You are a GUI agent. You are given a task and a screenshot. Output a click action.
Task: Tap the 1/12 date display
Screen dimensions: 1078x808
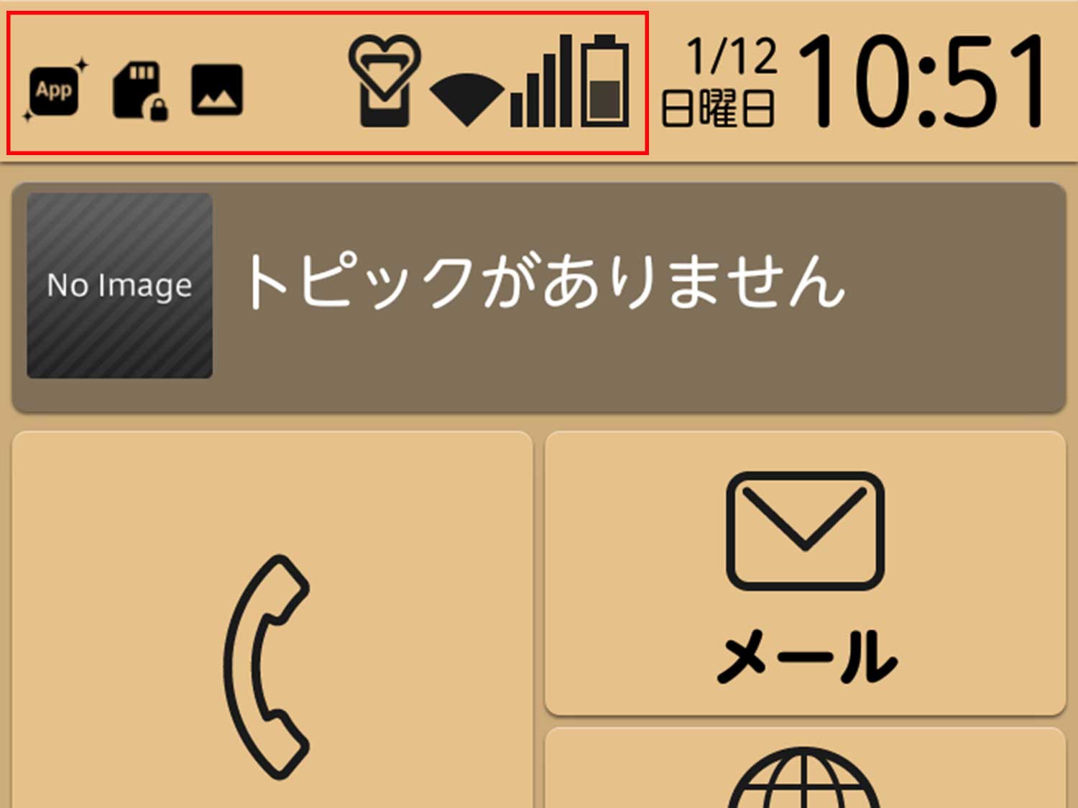732,56
